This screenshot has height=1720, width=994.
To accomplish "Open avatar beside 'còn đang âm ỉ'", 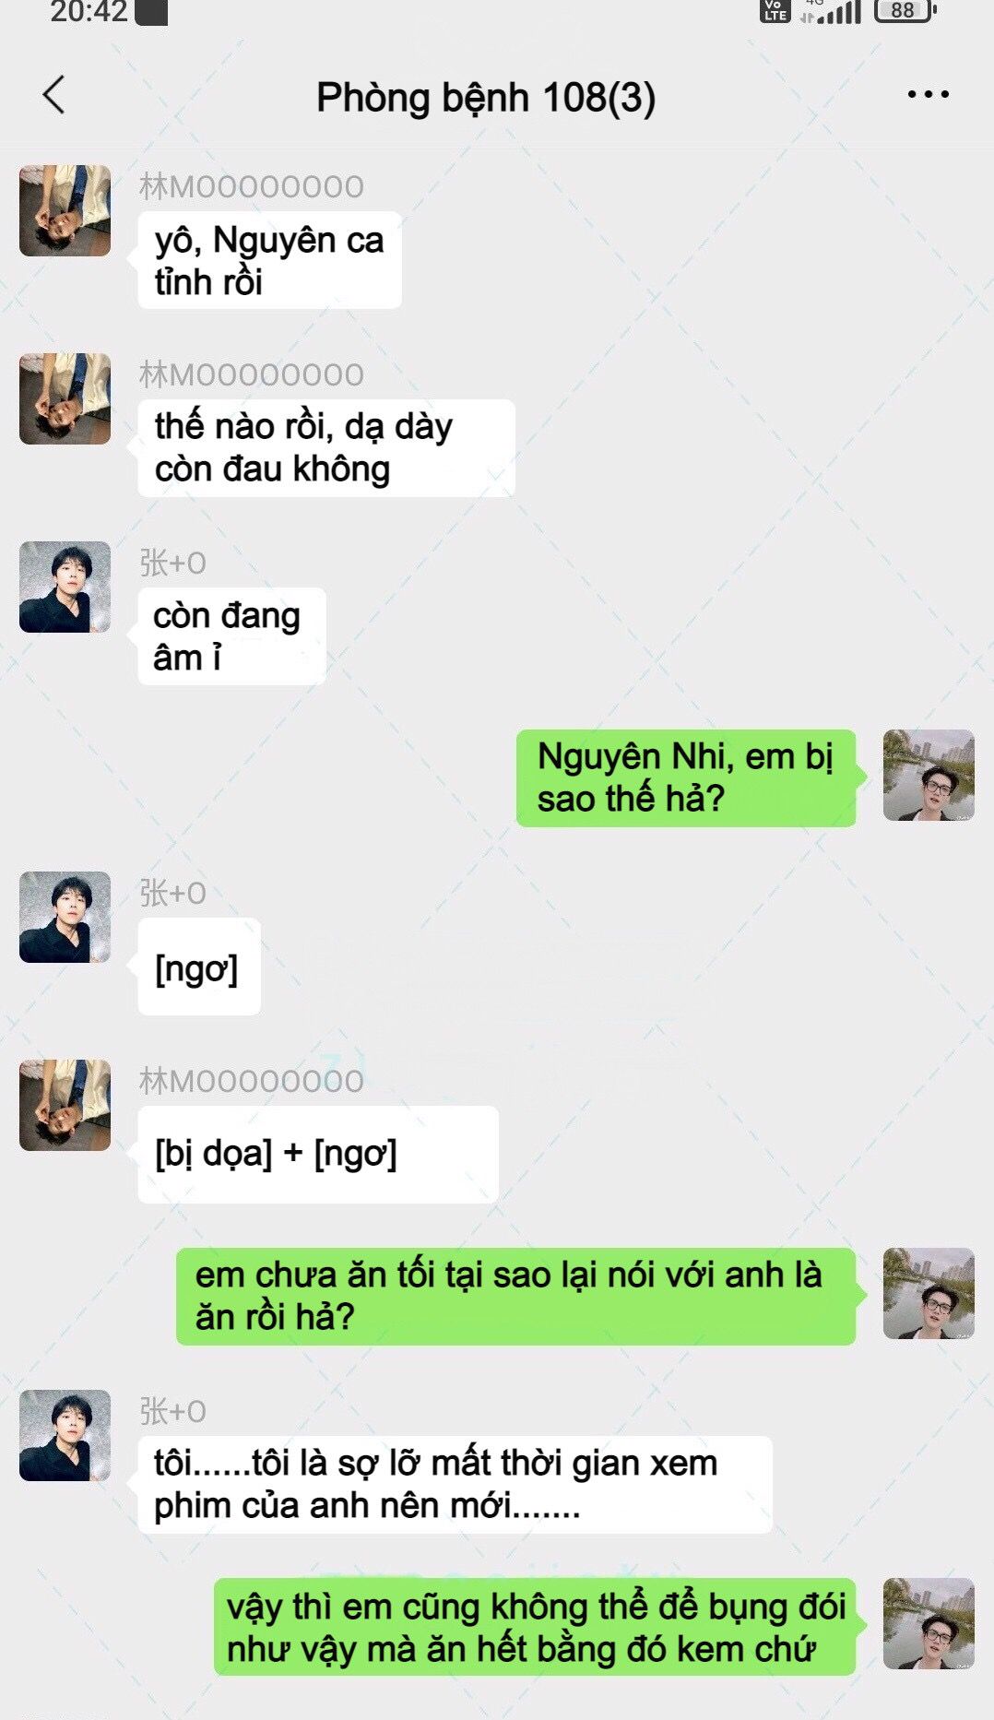I will [x=65, y=587].
